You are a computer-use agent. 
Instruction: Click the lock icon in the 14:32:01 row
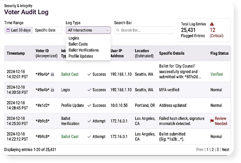point(53,74)
